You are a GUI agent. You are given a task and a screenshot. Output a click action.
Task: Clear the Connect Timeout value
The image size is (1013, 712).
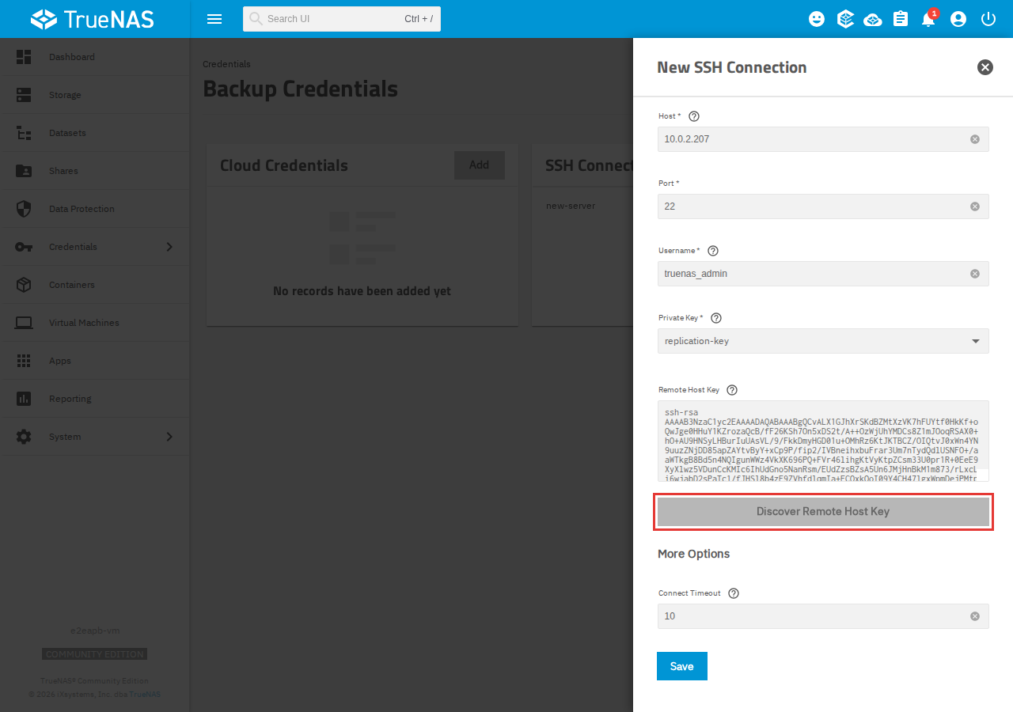pos(975,616)
